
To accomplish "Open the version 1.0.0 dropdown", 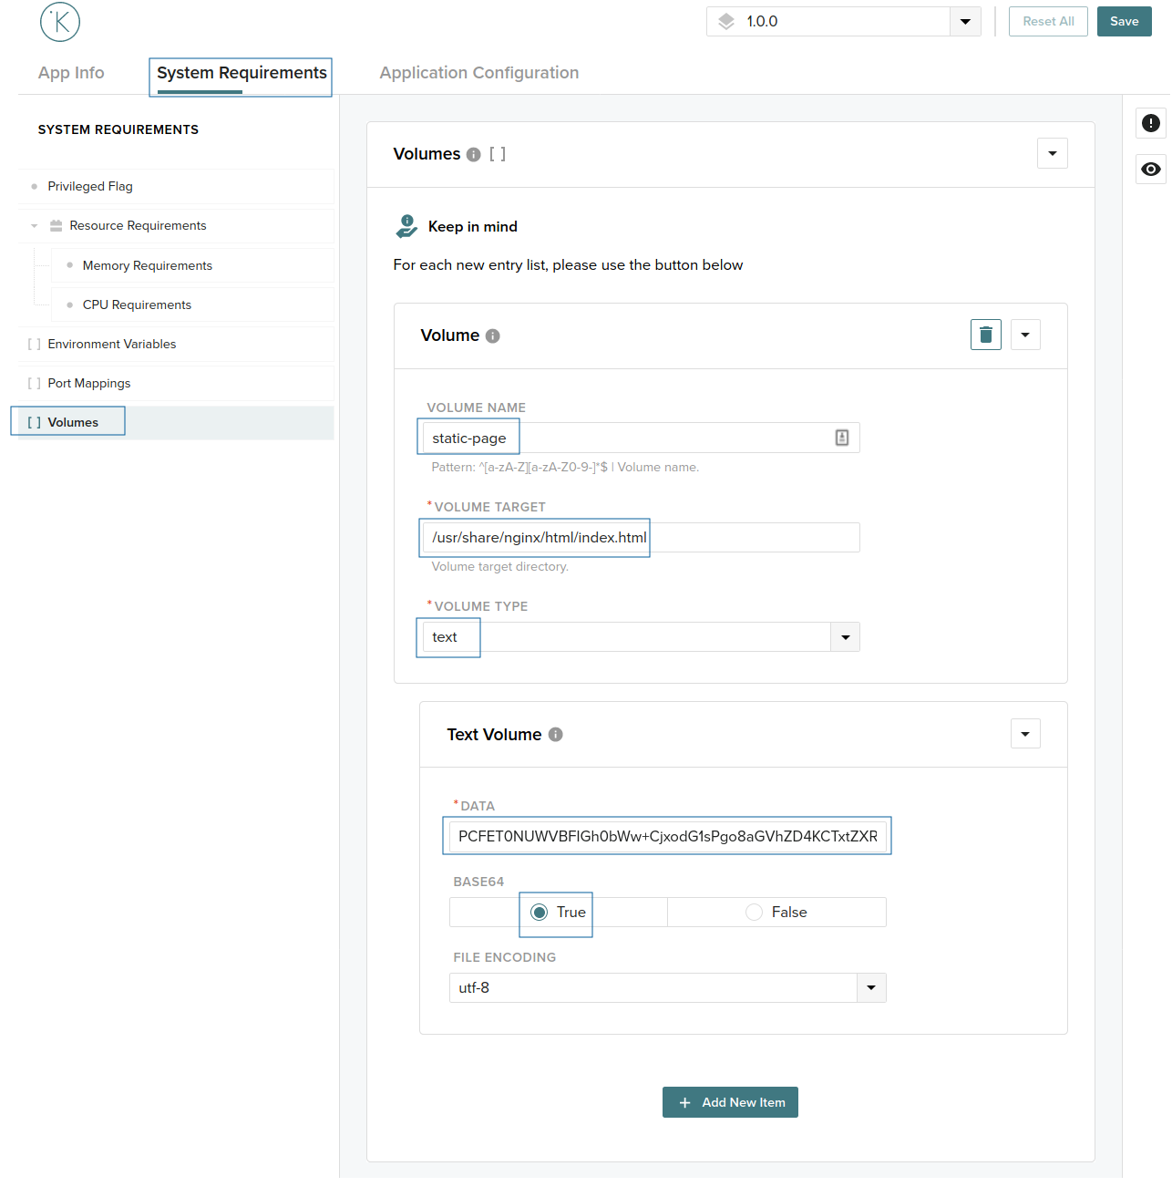I will (x=964, y=21).
